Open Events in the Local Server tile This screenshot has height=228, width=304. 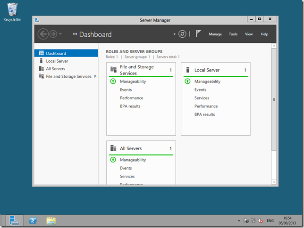(200, 90)
